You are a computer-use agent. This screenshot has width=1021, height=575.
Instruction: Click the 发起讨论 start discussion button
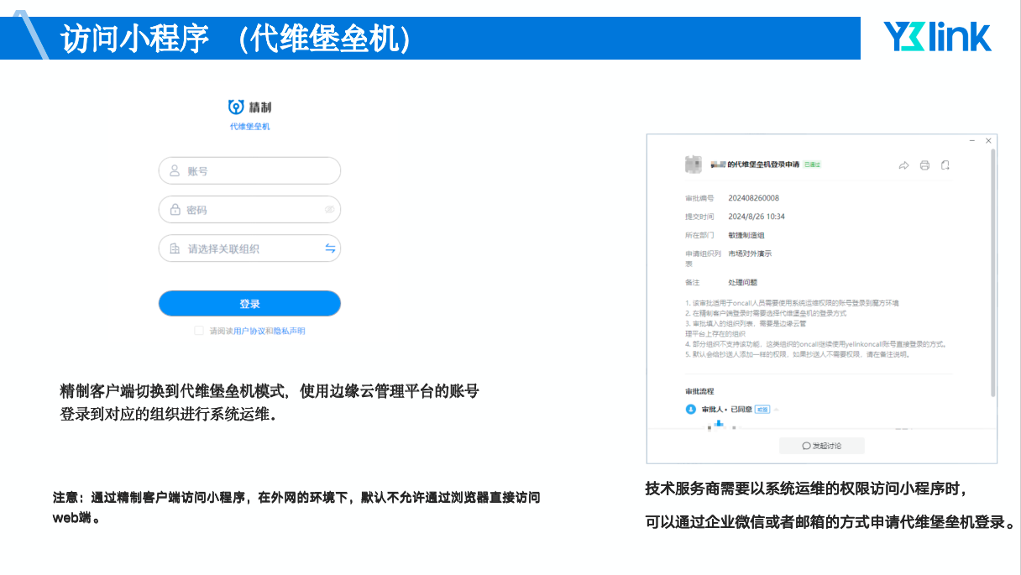pos(821,446)
